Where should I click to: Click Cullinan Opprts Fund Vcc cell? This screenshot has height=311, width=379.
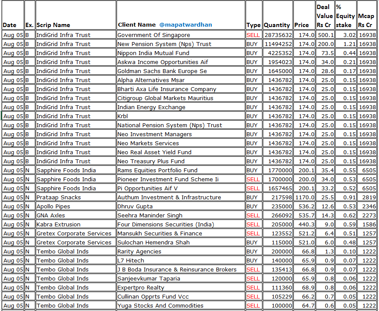coord(181,296)
